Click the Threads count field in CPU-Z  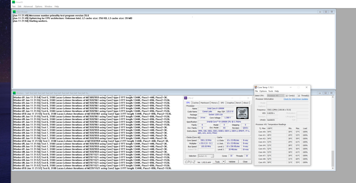point(247,156)
